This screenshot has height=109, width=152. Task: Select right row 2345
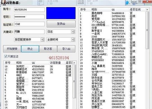(x=112, y=37)
